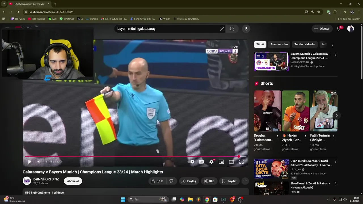Screen dimensions: 363x204
Task: Open the Oluştur create button
Action: click(322, 29)
